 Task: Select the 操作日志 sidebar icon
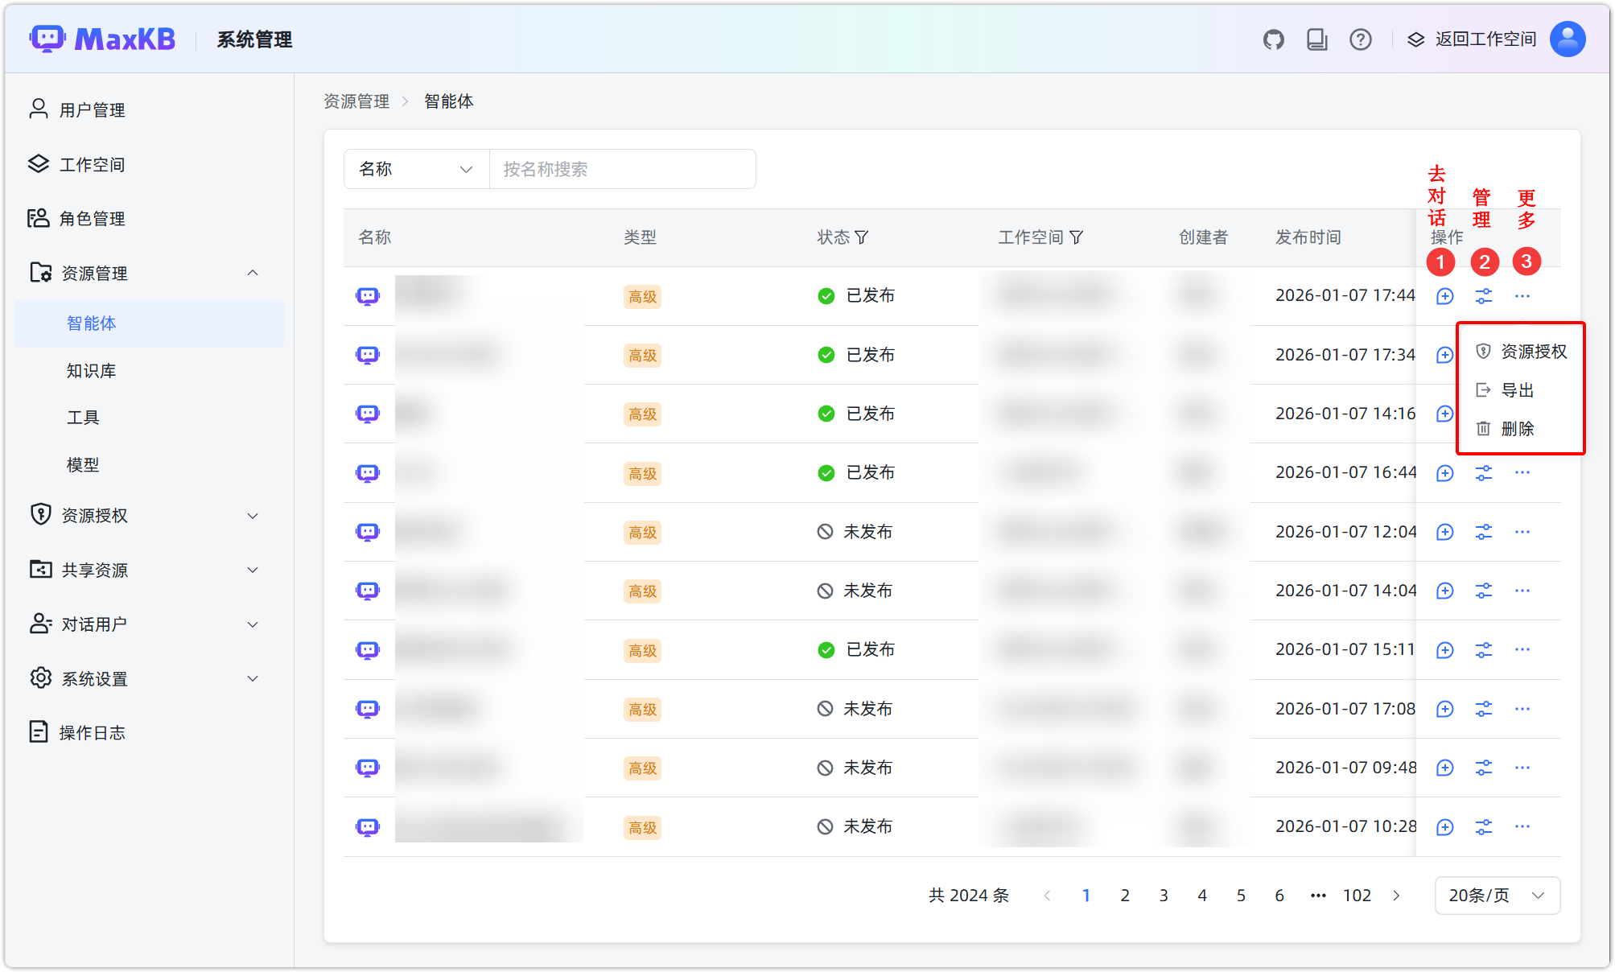[x=39, y=731]
